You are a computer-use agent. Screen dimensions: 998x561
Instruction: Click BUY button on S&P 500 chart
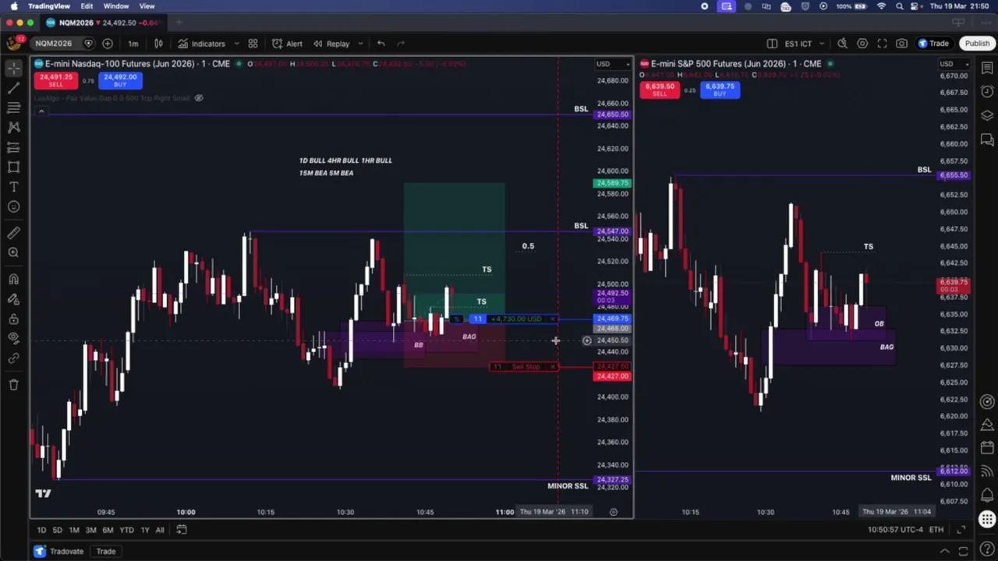(720, 90)
